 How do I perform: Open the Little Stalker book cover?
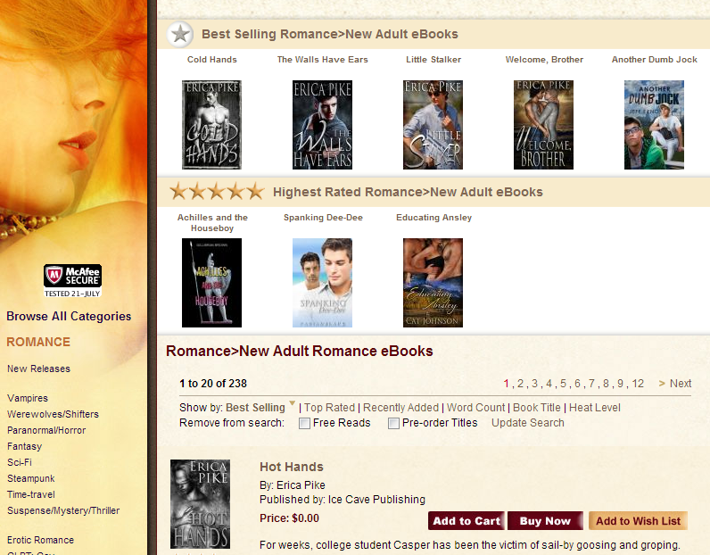[x=433, y=125]
